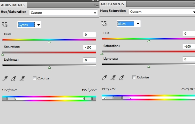Screen dimensions: 195x124
Task: Click the Saturation slider handle in the Cyans panel
Action: pos(3,55)
